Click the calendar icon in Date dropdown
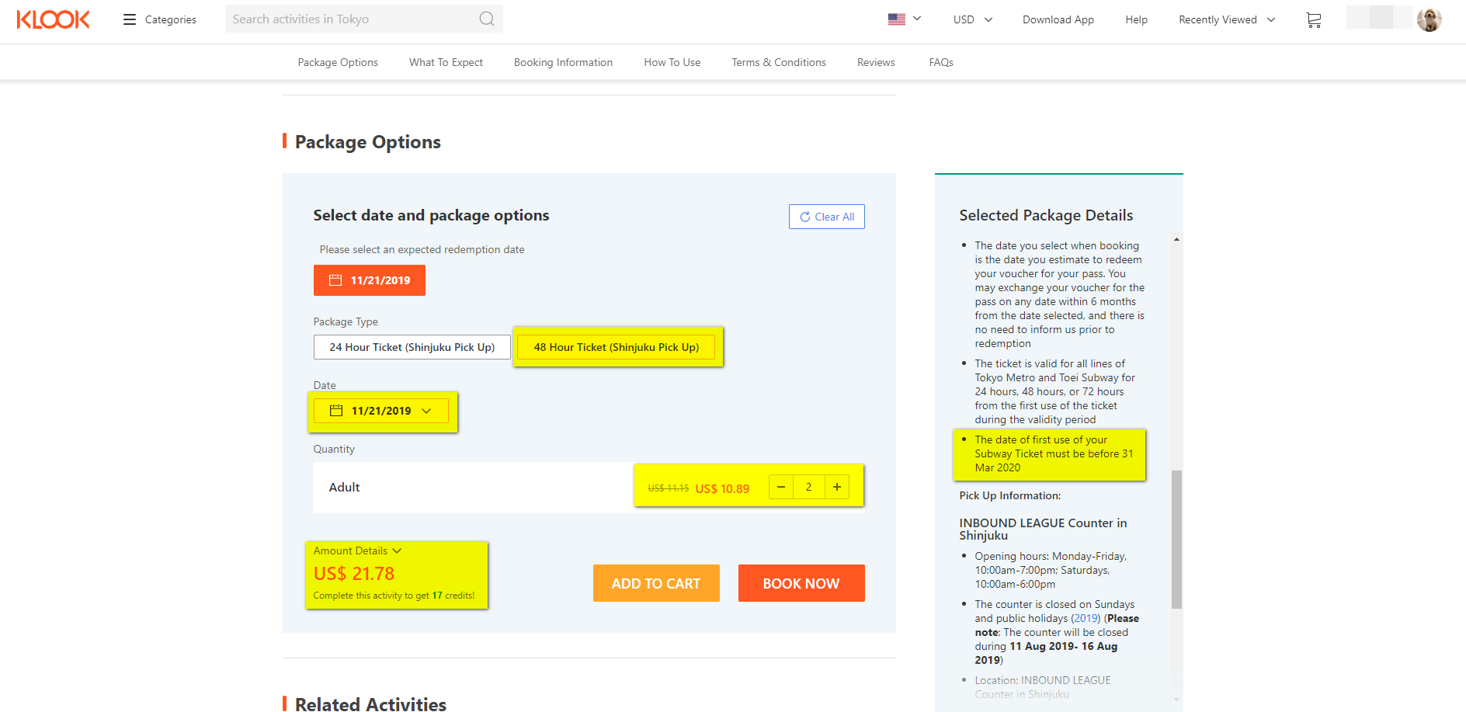The width and height of the screenshot is (1466, 712). [336, 411]
